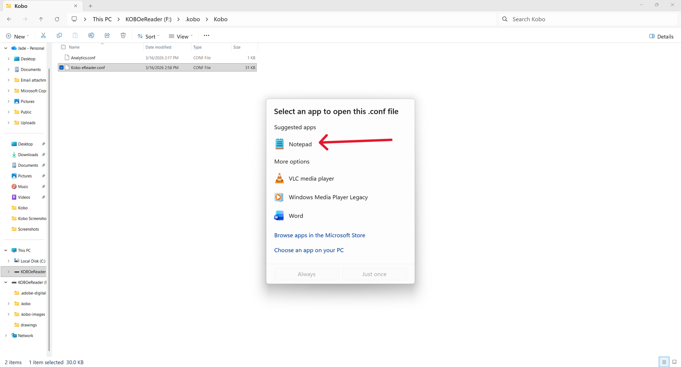
Task: Follow the Choose an app on your PC link
Action: tap(309, 250)
